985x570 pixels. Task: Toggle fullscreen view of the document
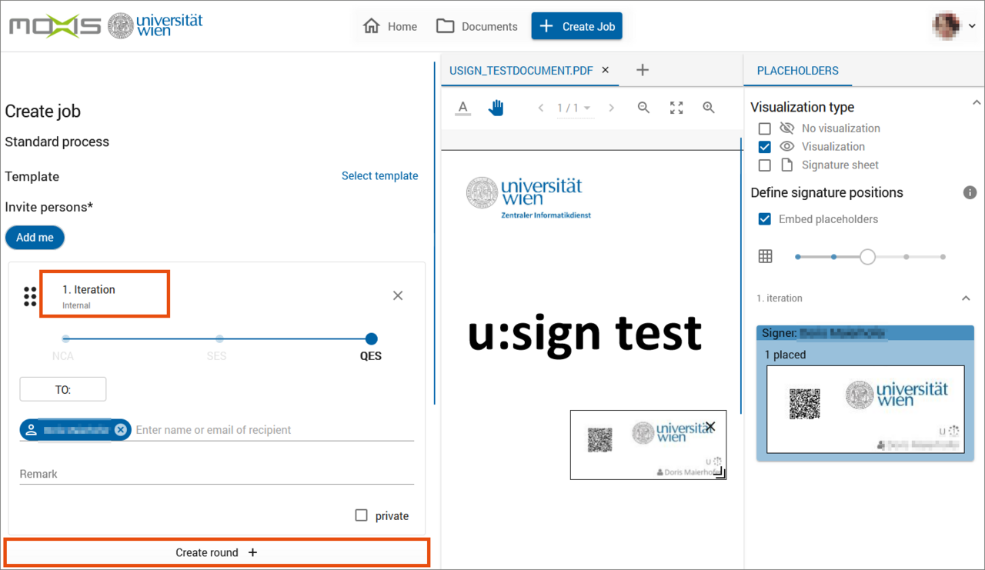[x=676, y=108]
